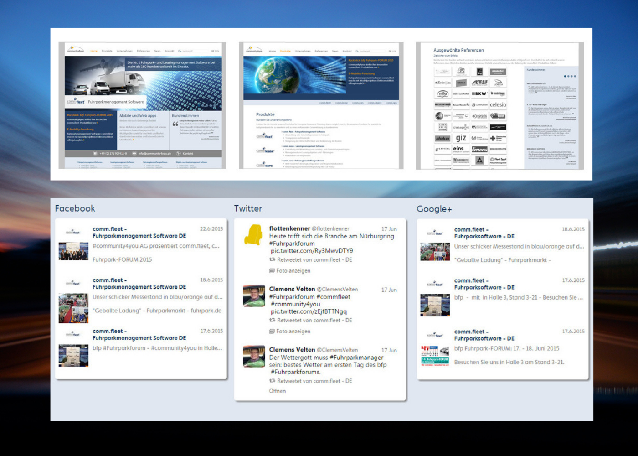
Task: Switch to the comm.gps product tab
Action: point(391,103)
